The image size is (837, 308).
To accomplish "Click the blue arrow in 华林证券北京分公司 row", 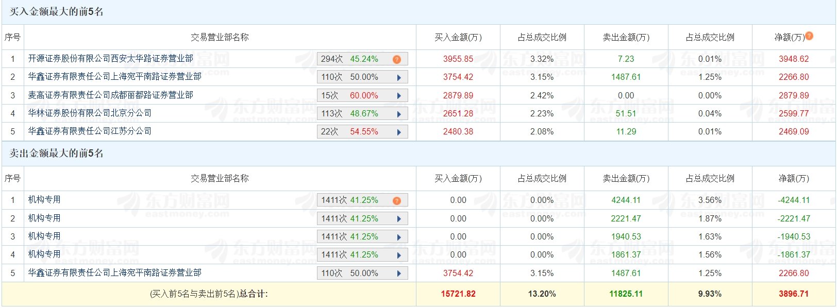I will click(399, 114).
